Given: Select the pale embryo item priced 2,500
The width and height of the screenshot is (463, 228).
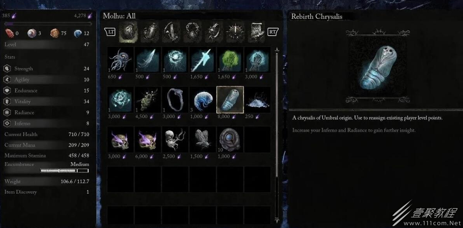Looking at the screenshot, I should click(175, 140).
